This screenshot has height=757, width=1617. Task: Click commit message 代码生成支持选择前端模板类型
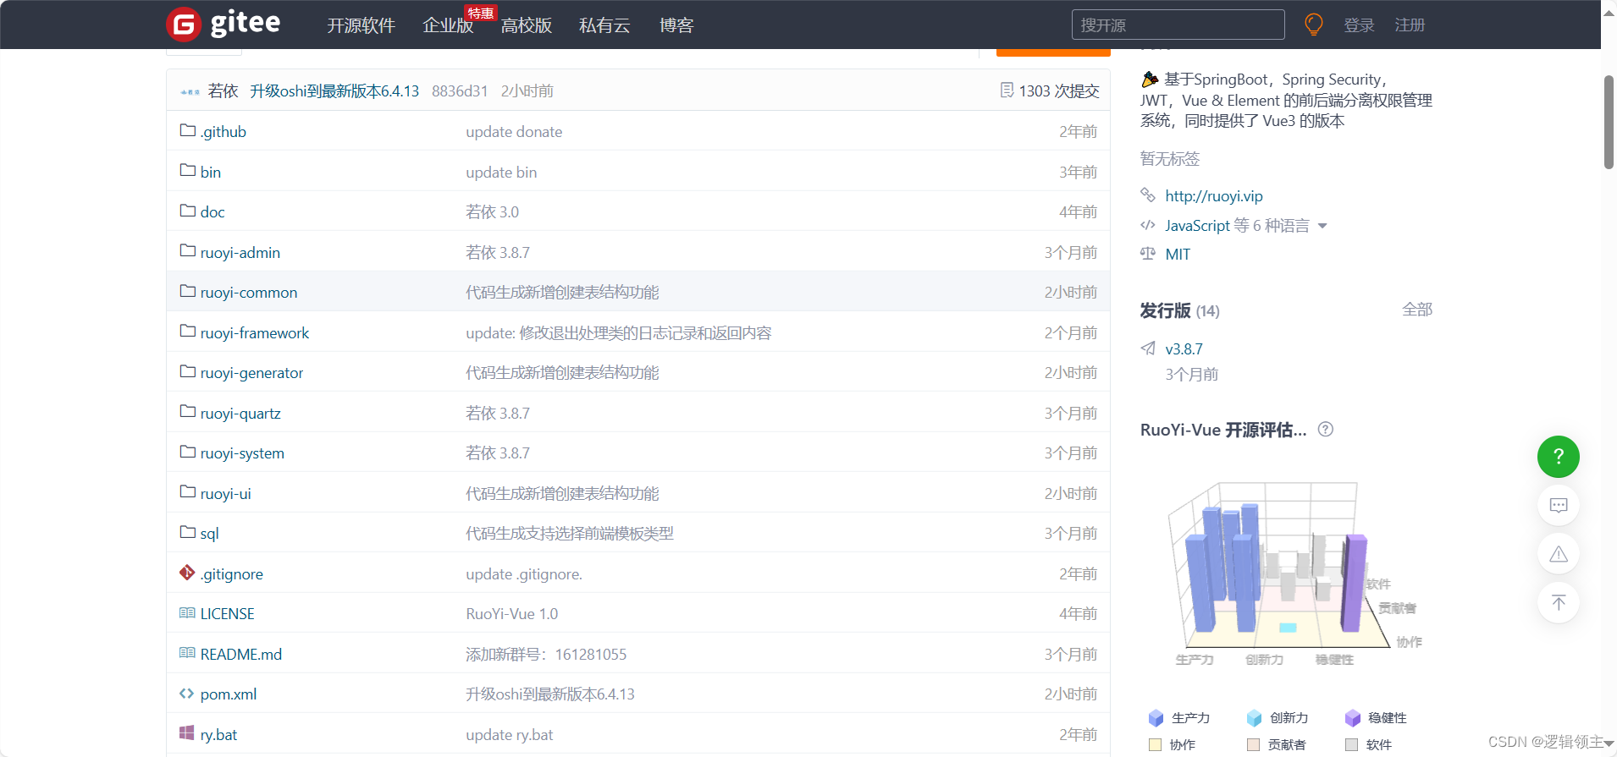click(x=570, y=534)
